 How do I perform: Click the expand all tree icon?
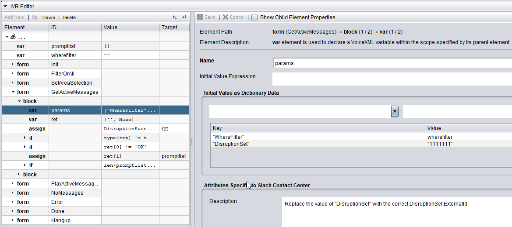pos(175,17)
